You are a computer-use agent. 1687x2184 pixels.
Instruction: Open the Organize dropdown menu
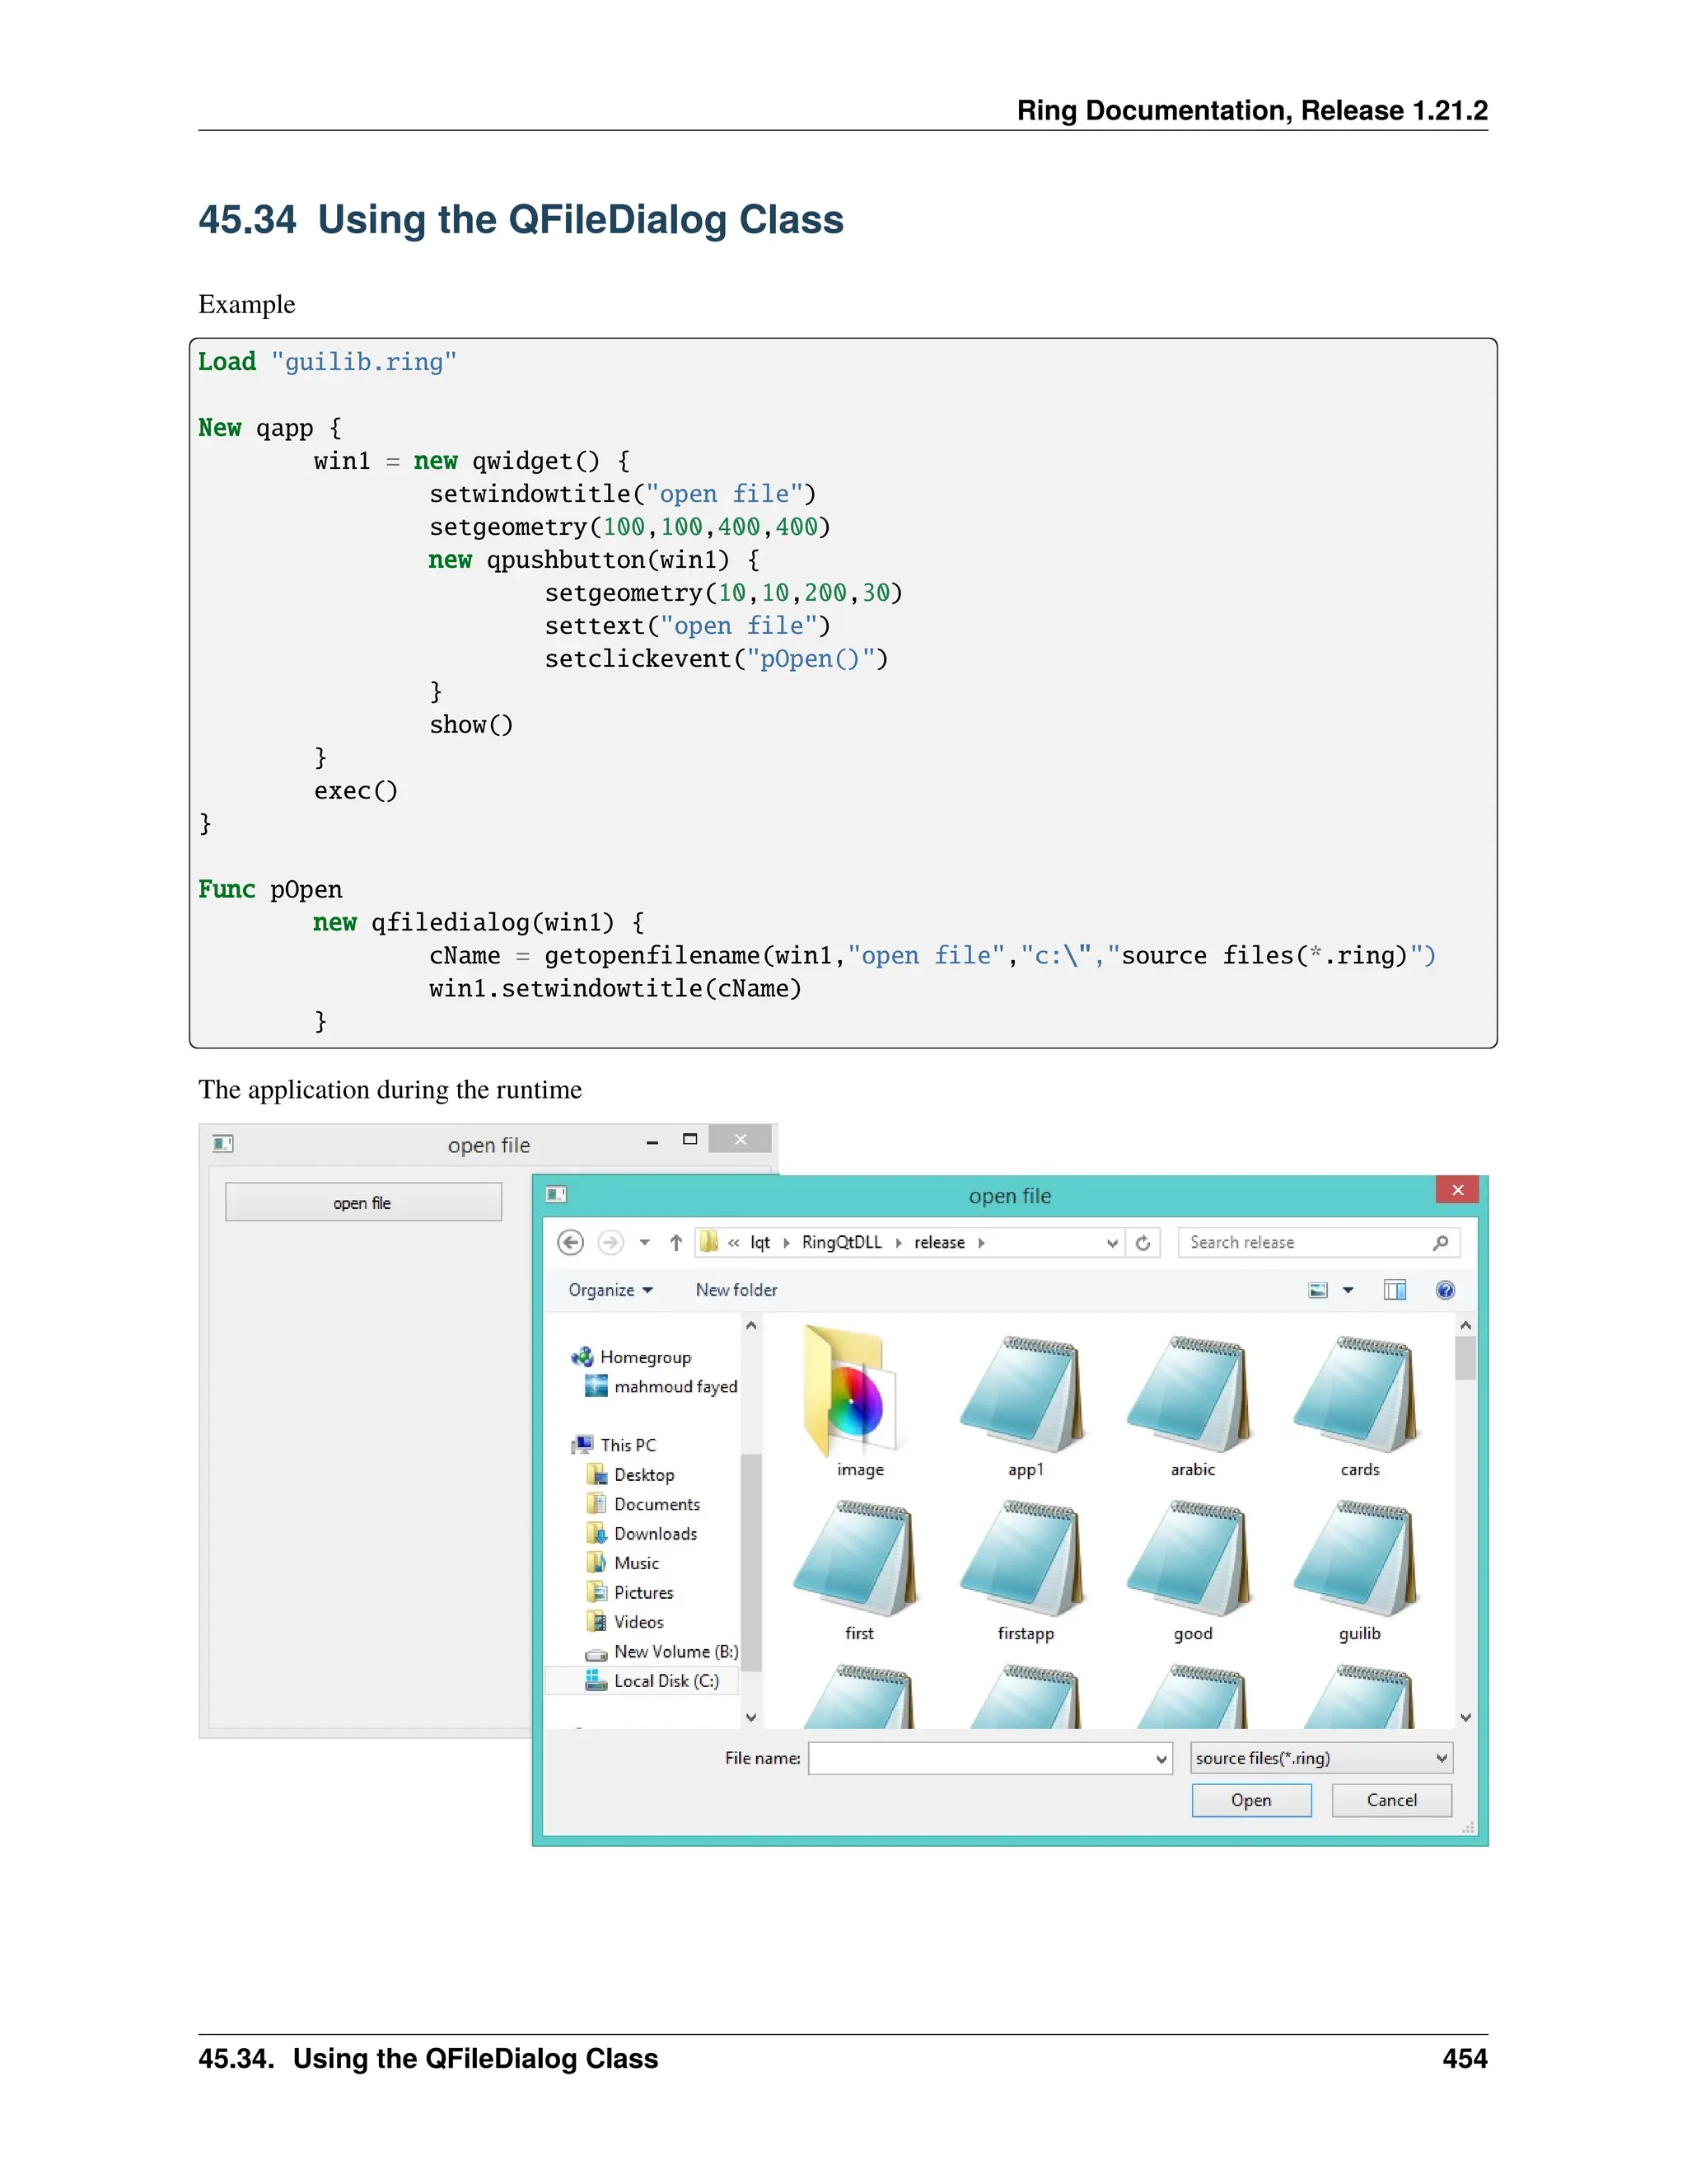[610, 1290]
